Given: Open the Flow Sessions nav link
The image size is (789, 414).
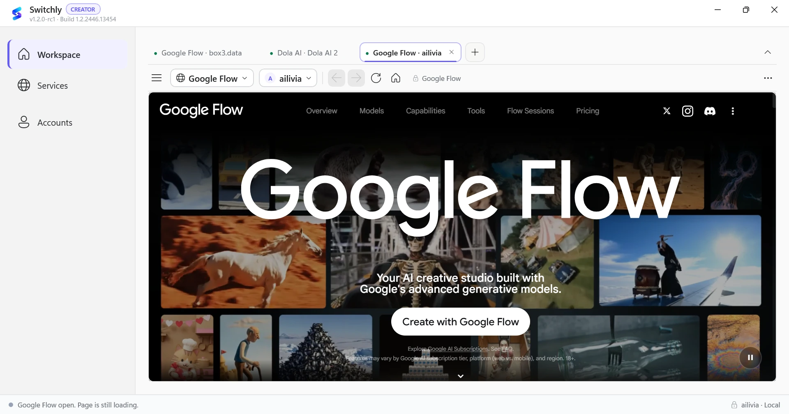Looking at the screenshot, I should 530,111.
